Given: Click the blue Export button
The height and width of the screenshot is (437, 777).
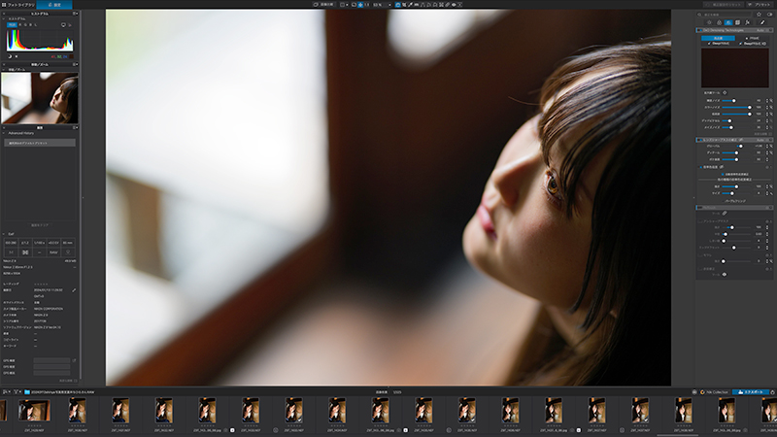Looking at the screenshot, I should pos(751,392).
